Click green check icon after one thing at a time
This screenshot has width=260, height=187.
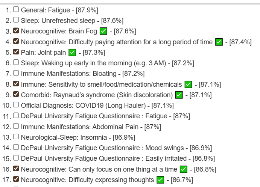[x=184, y=169]
